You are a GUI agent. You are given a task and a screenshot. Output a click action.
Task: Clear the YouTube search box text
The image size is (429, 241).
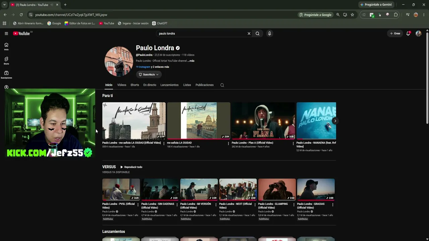249,33
